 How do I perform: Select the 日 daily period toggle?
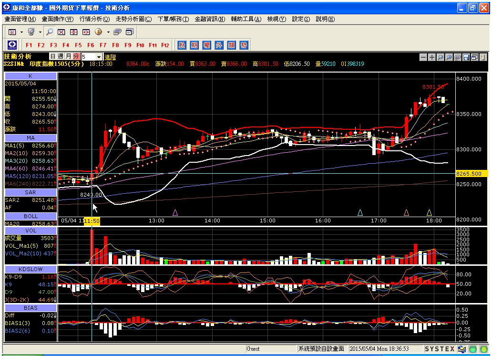click(53, 56)
